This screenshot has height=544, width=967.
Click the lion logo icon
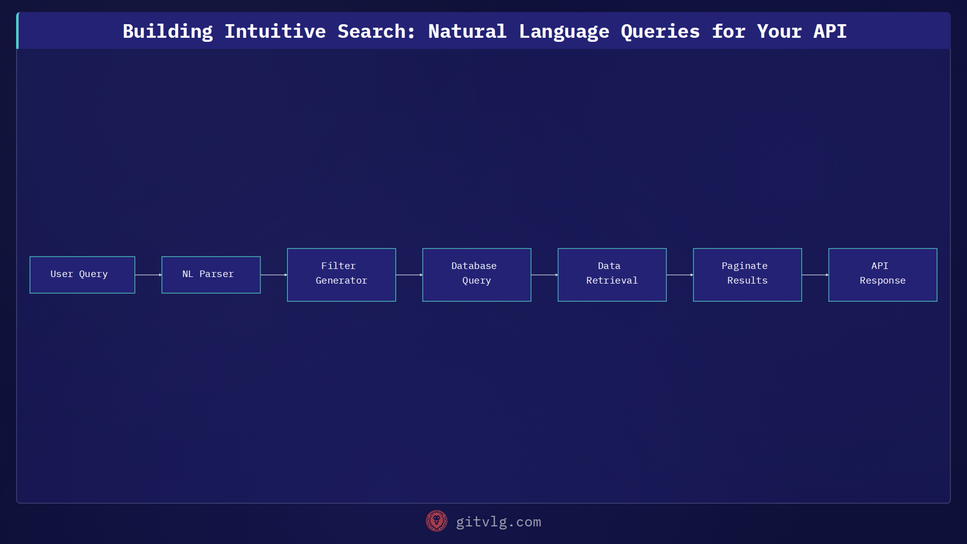point(437,521)
